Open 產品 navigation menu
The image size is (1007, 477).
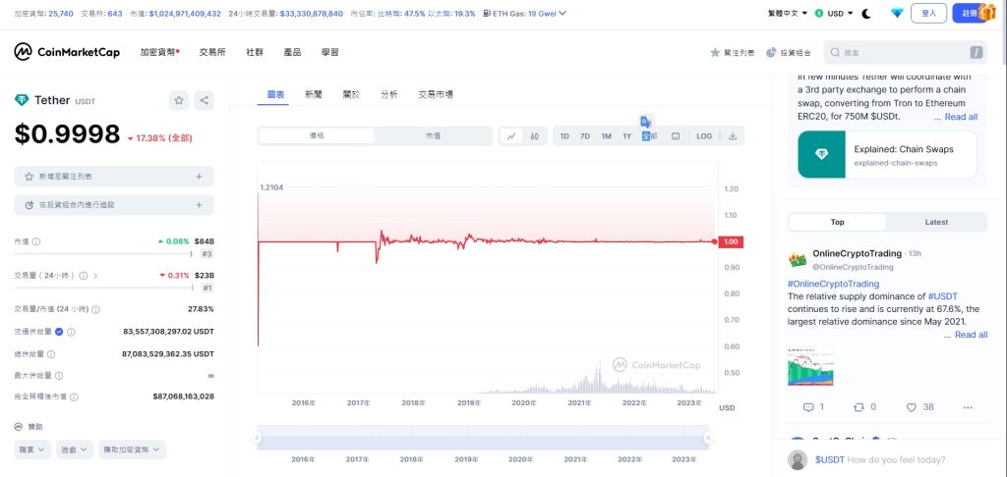click(x=292, y=53)
